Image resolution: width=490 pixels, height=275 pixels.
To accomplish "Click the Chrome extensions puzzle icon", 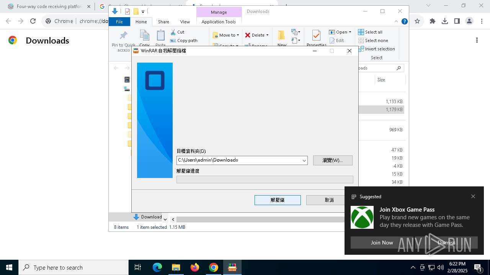I will (433, 21).
